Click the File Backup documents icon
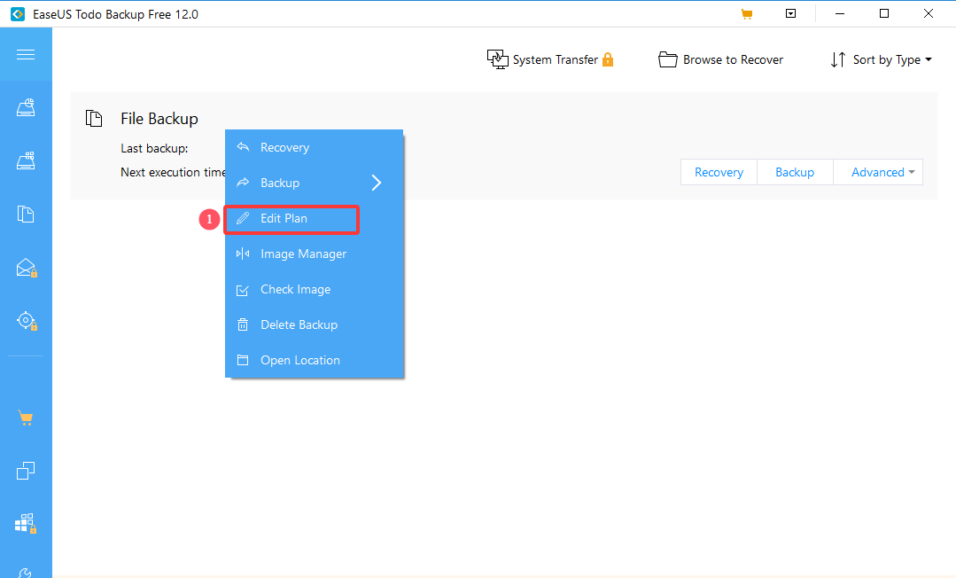This screenshot has height=578, width=956. tap(94, 119)
